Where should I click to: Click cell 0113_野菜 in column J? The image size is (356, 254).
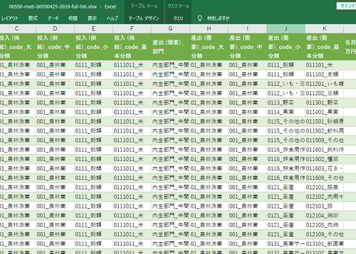coord(286,103)
